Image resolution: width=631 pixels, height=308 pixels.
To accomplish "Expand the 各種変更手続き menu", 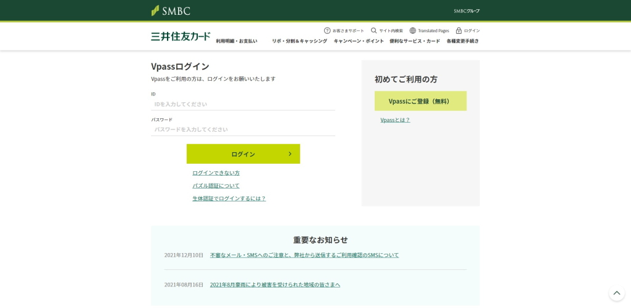I will tap(463, 41).
